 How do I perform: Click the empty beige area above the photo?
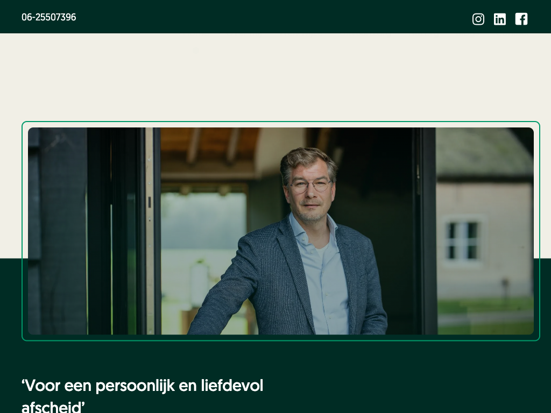275,77
